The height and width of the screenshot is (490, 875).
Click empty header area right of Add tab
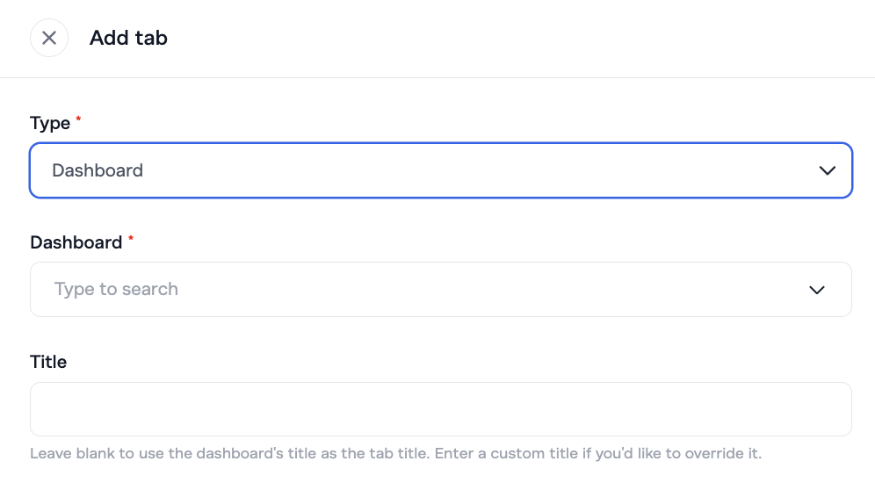tap(527, 38)
